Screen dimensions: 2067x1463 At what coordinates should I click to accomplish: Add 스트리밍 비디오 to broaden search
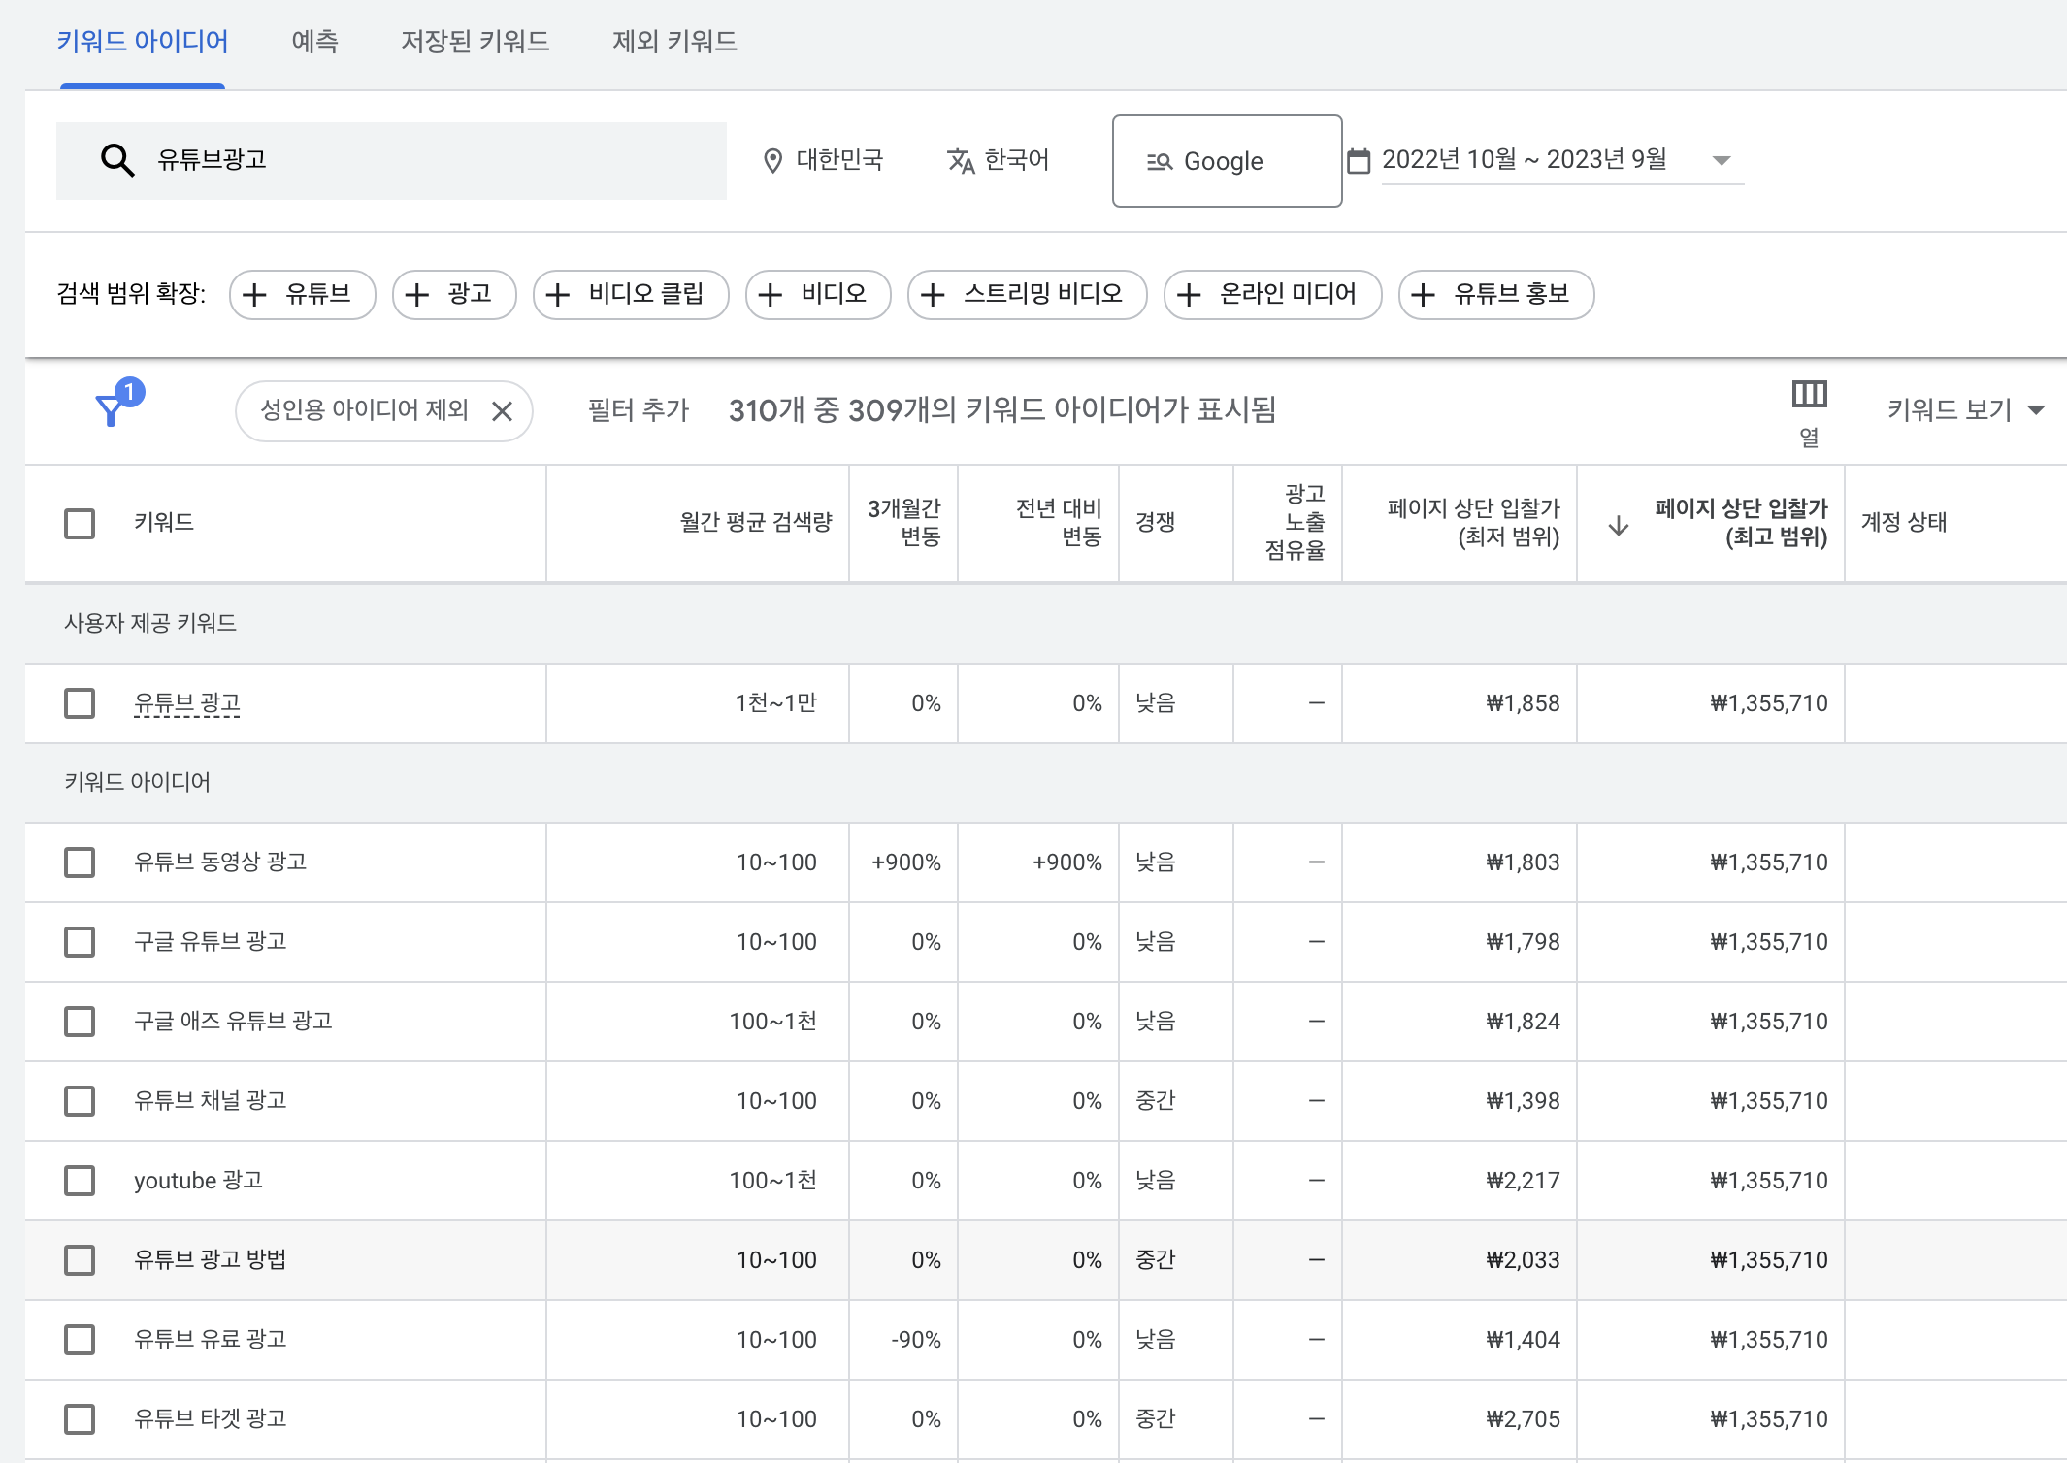[x=1027, y=294]
